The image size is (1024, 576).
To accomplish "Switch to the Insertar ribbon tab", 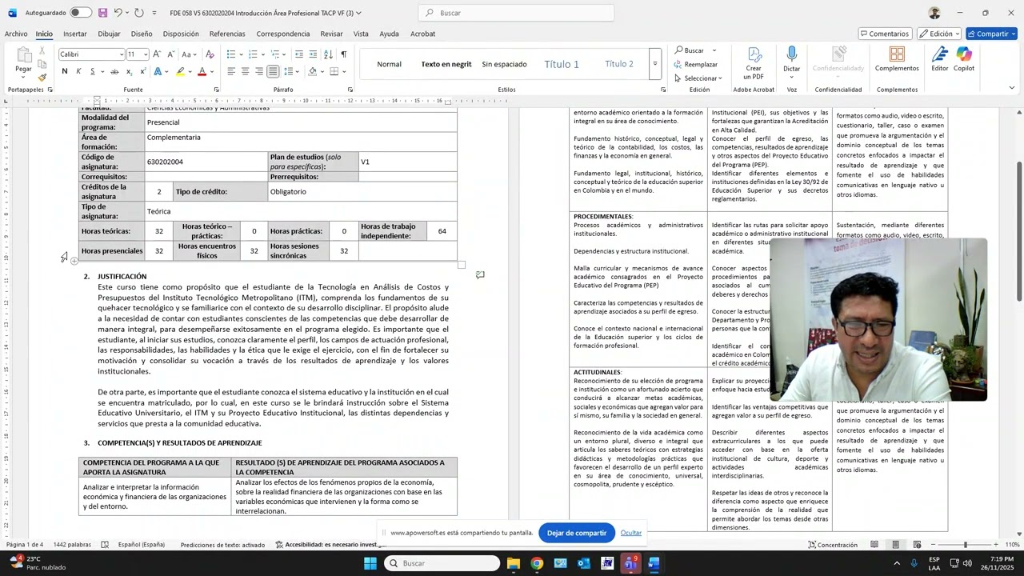I will tap(75, 34).
